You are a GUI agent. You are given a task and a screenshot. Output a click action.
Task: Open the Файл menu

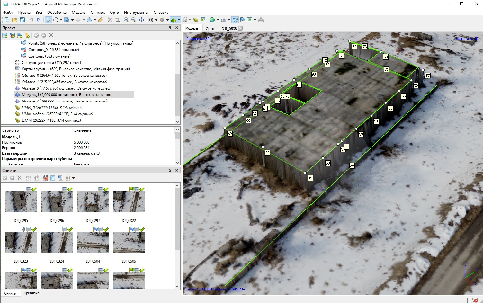click(8, 13)
